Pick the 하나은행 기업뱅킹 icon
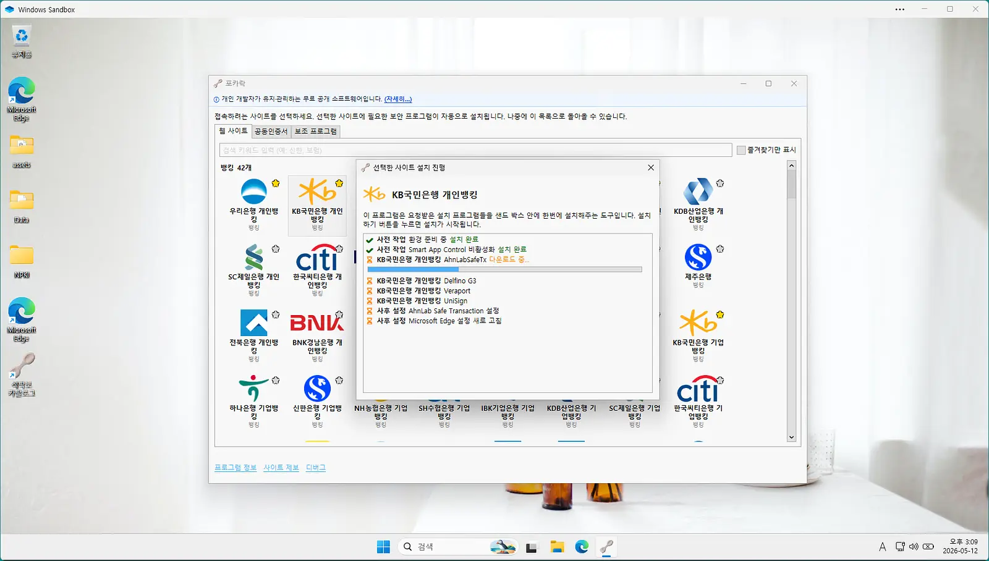Viewport: 989px width, 561px height. pyautogui.click(x=253, y=388)
